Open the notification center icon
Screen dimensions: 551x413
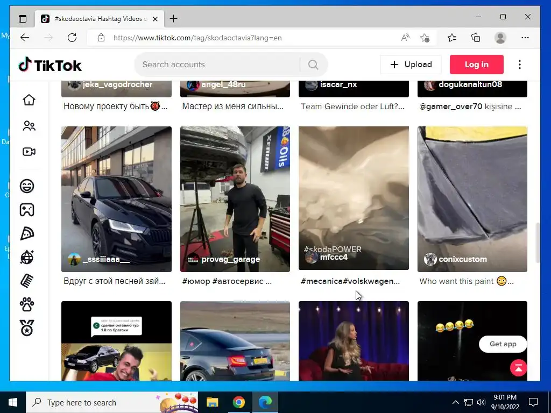click(x=533, y=402)
